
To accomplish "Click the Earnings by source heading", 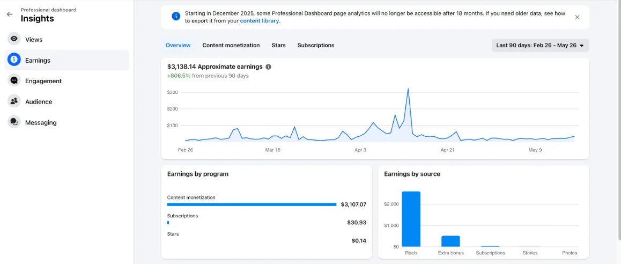I will [412, 174].
